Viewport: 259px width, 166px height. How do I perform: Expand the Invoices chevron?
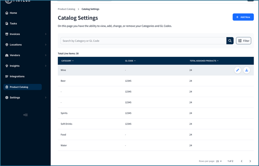coord(46,34)
